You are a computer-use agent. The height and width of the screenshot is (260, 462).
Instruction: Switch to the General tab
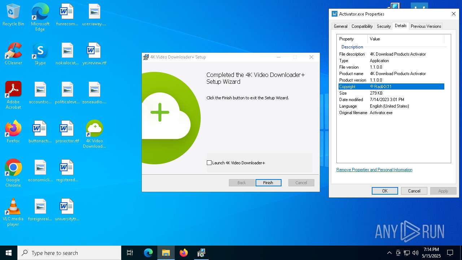pos(340,26)
